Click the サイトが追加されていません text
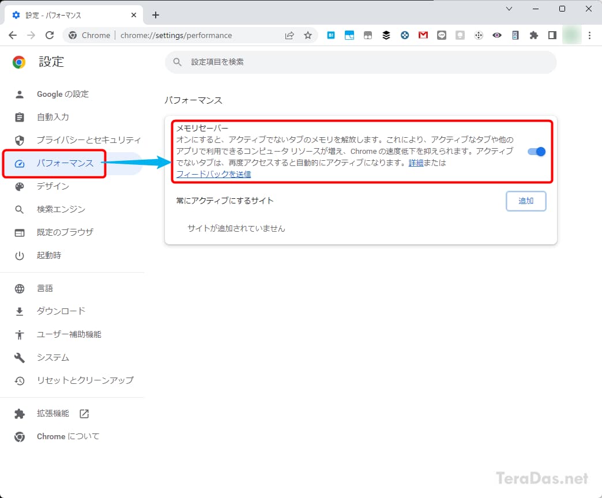 [236, 229]
